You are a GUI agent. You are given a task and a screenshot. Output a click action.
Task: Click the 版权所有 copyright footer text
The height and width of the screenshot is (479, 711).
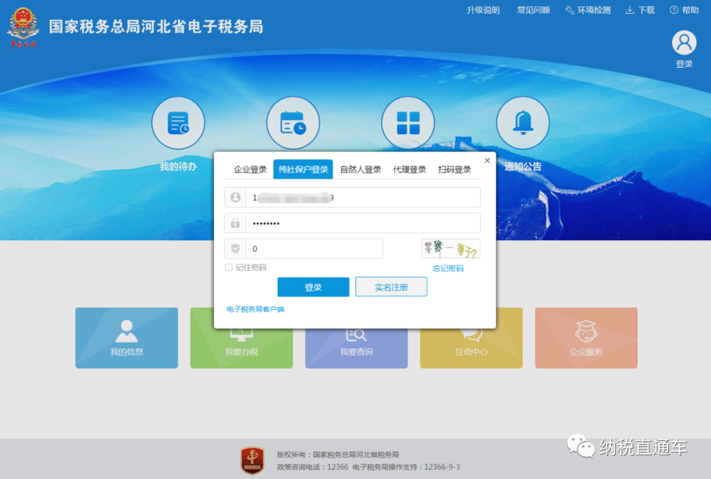click(x=338, y=455)
